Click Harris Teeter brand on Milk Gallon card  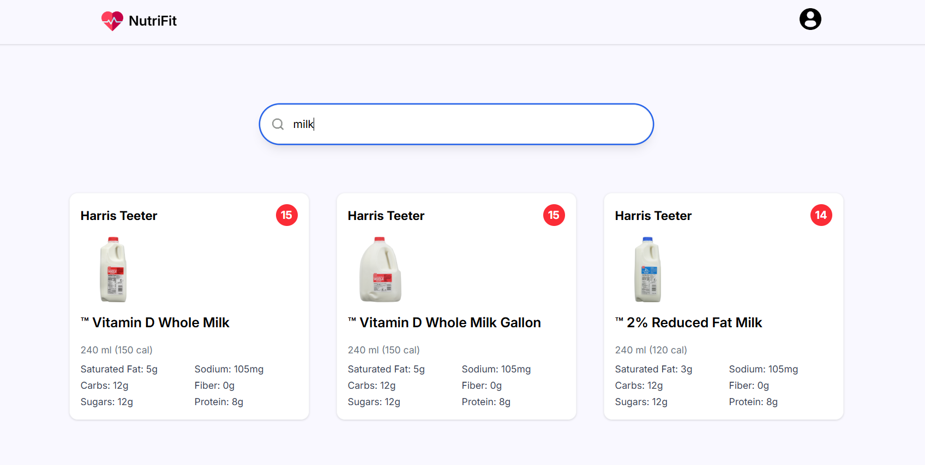tap(386, 216)
